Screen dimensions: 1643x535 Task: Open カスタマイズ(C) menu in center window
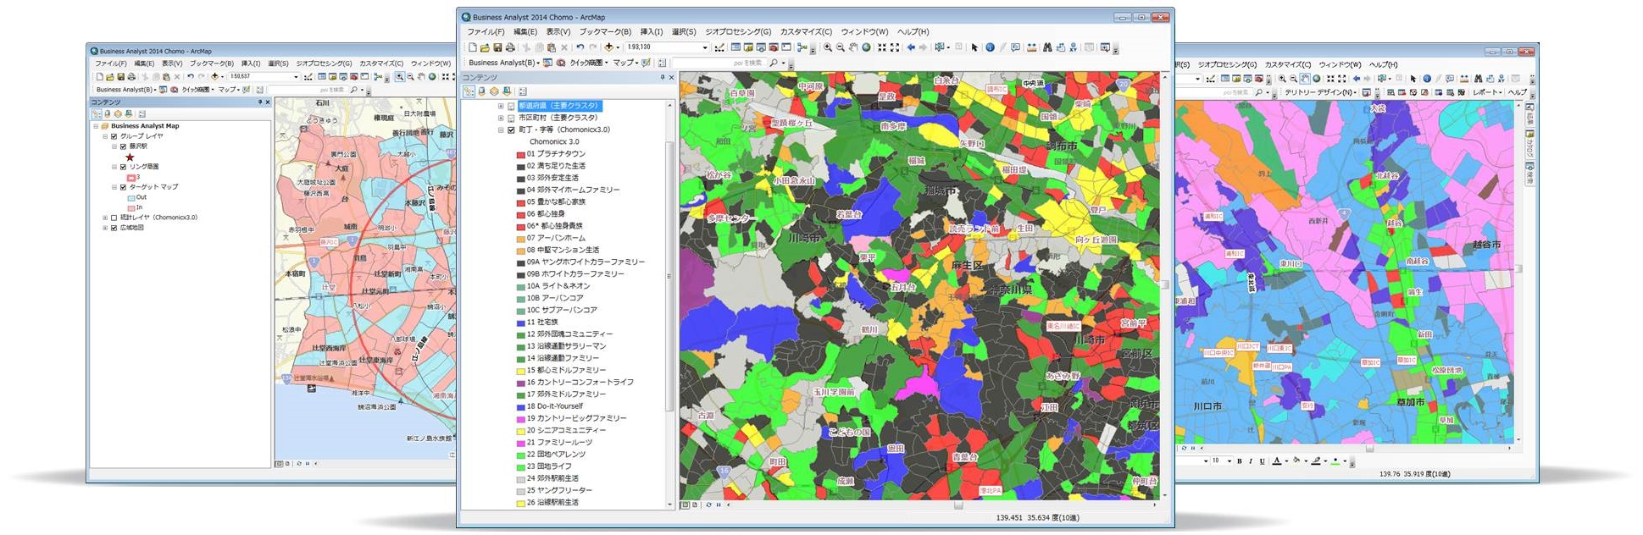[x=806, y=31]
